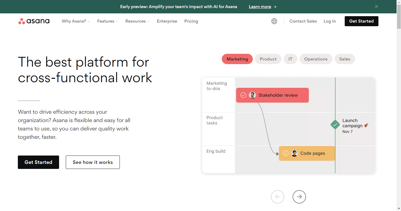Click the Code pages assignee avatar

point(295,153)
